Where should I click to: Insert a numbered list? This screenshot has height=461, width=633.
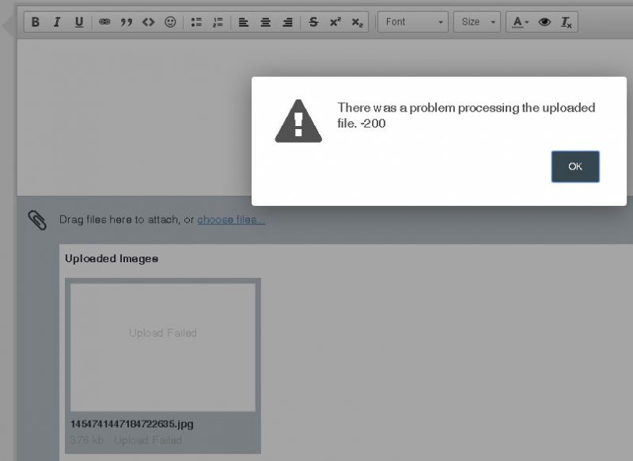[218, 22]
